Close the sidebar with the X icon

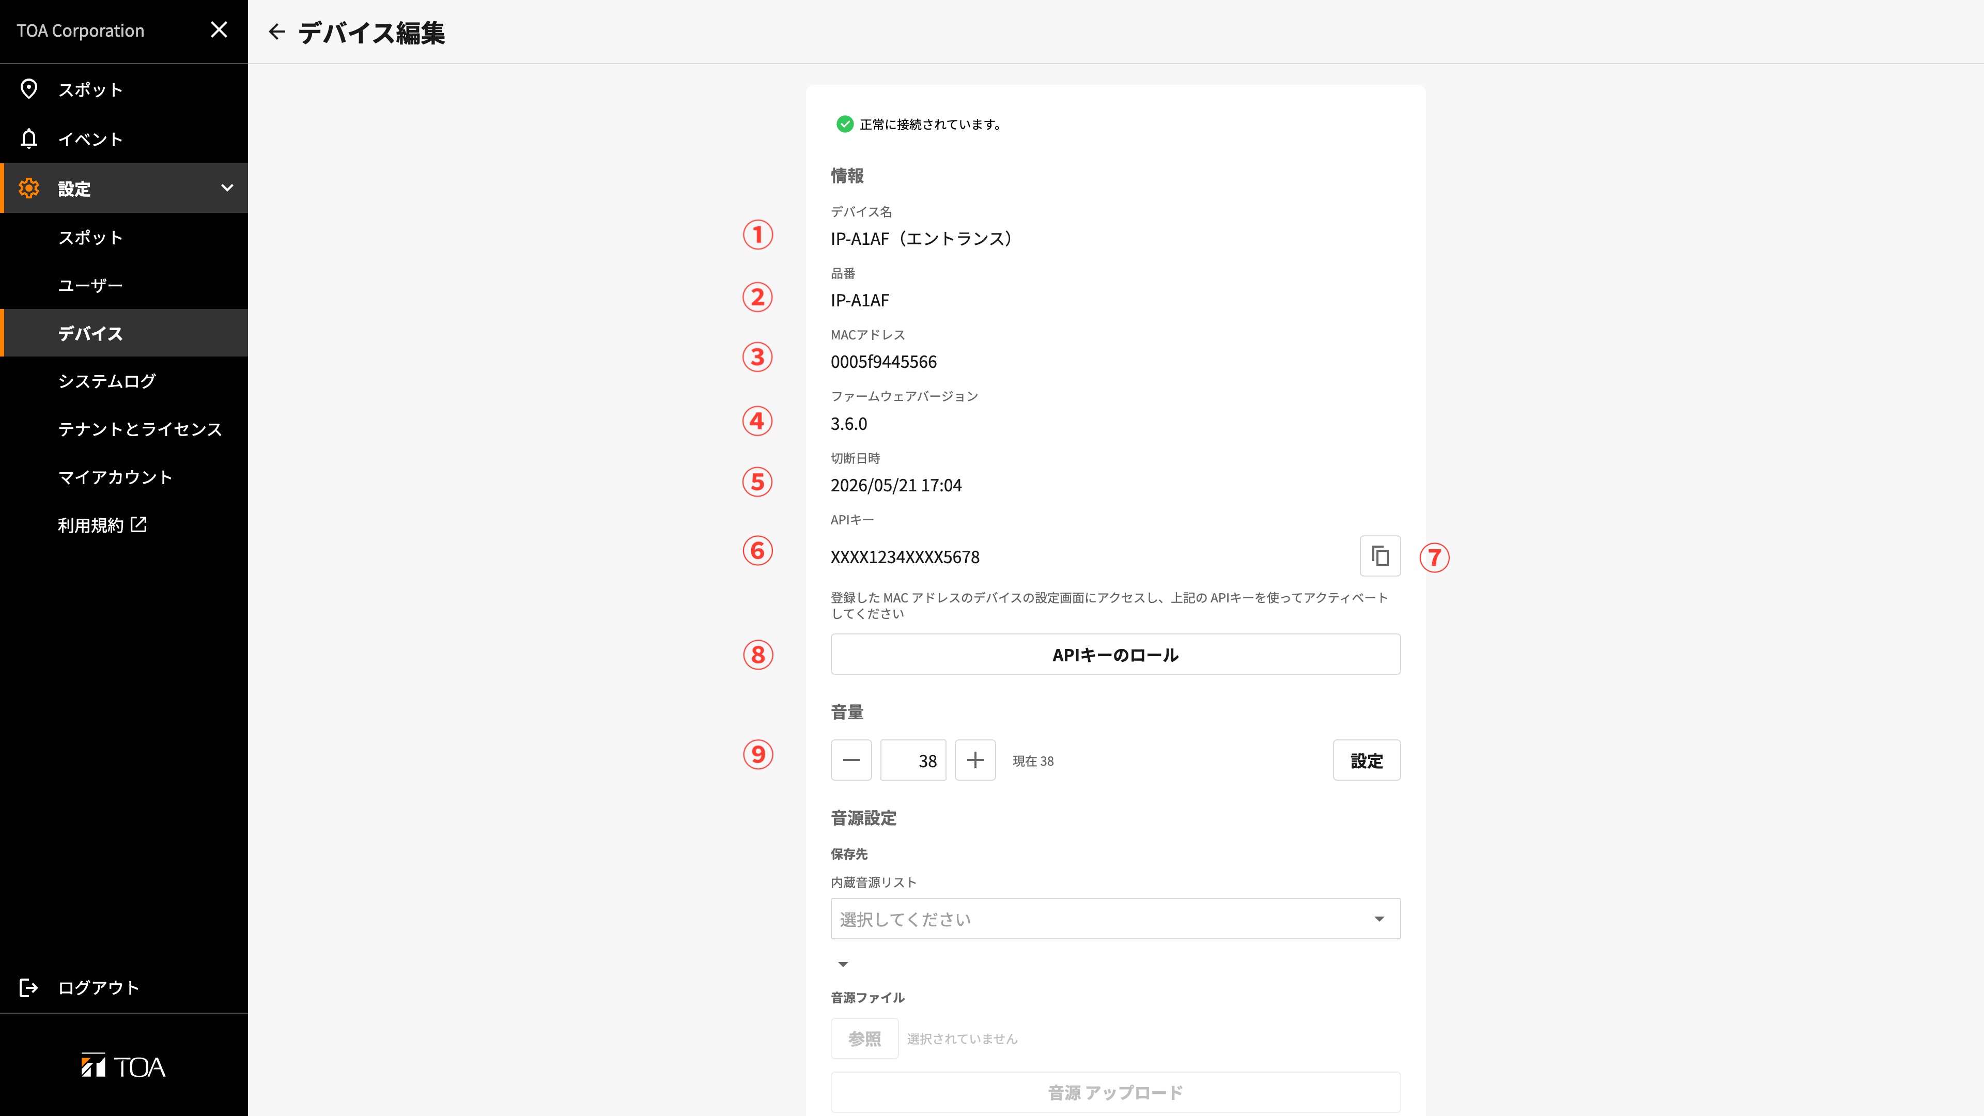click(219, 30)
